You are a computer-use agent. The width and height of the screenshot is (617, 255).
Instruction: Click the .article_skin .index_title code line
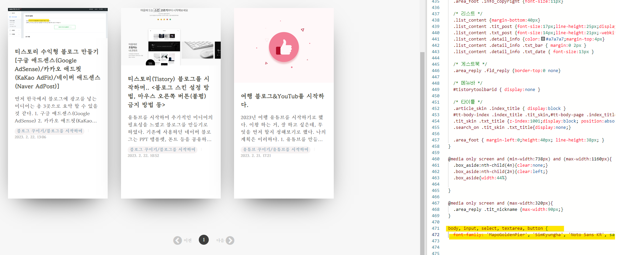(x=509, y=109)
